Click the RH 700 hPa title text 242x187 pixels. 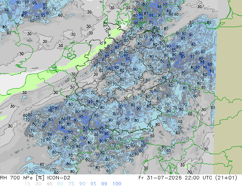coord(16,178)
